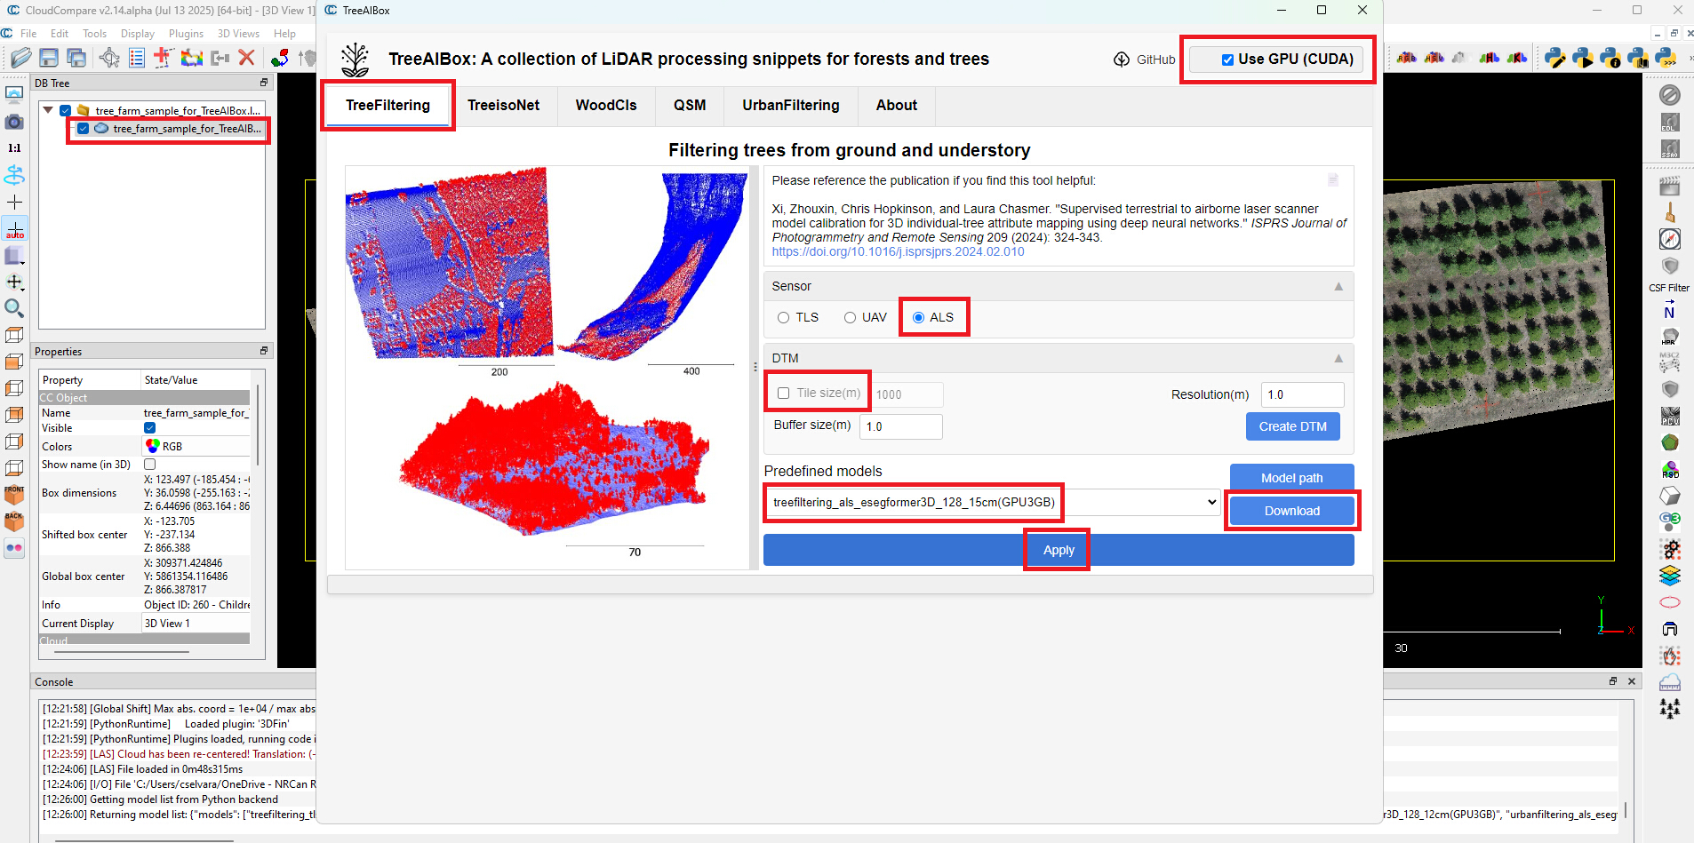
Task: Switch to the QSM tab
Action: (x=690, y=106)
